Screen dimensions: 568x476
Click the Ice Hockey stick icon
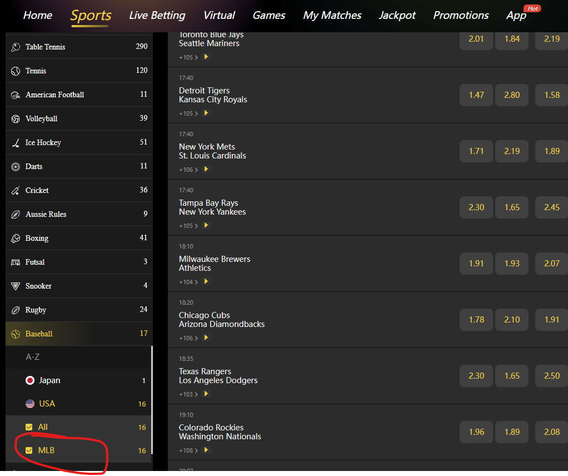coord(16,143)
